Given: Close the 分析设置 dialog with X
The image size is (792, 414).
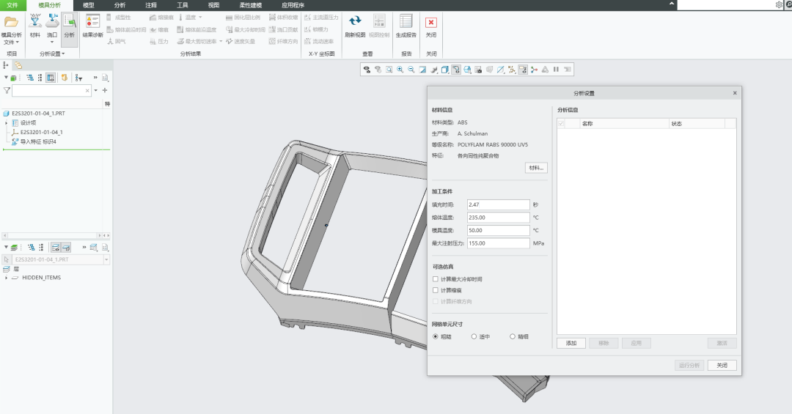Looking at the screenshot, I should pyautogui.click(x=735, y=93).
